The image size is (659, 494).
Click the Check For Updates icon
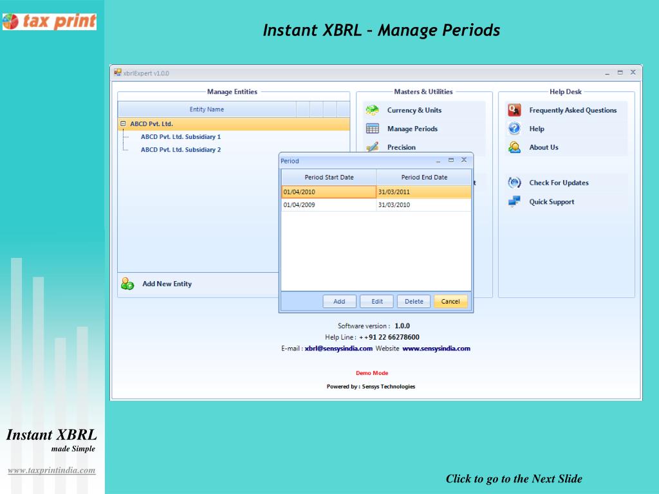tap(514, 183)
